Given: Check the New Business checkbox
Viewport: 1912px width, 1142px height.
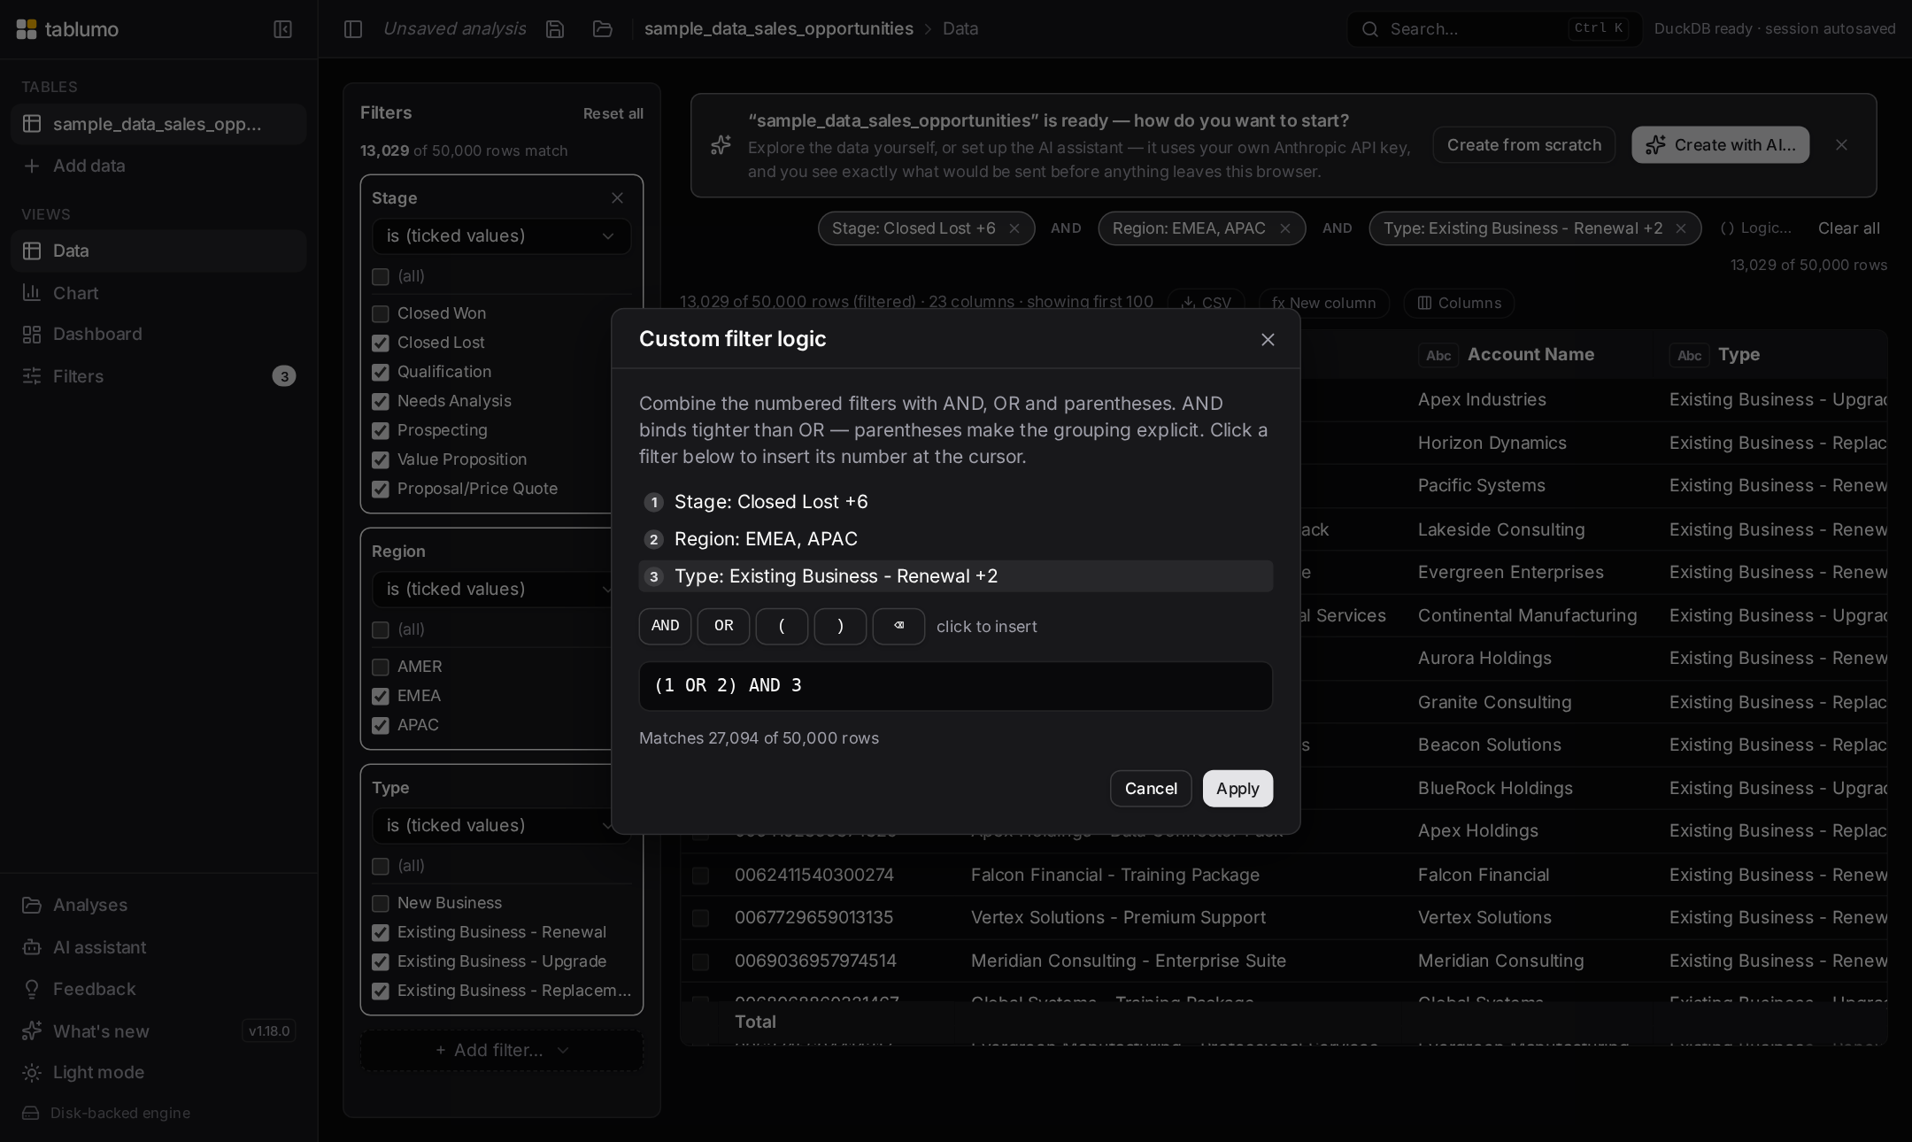Looking at the screenshot, I should [x=381, y=903].
